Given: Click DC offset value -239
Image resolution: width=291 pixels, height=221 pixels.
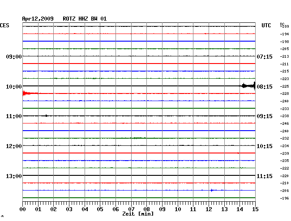Looking at the screenshot, I should point(284,153).
